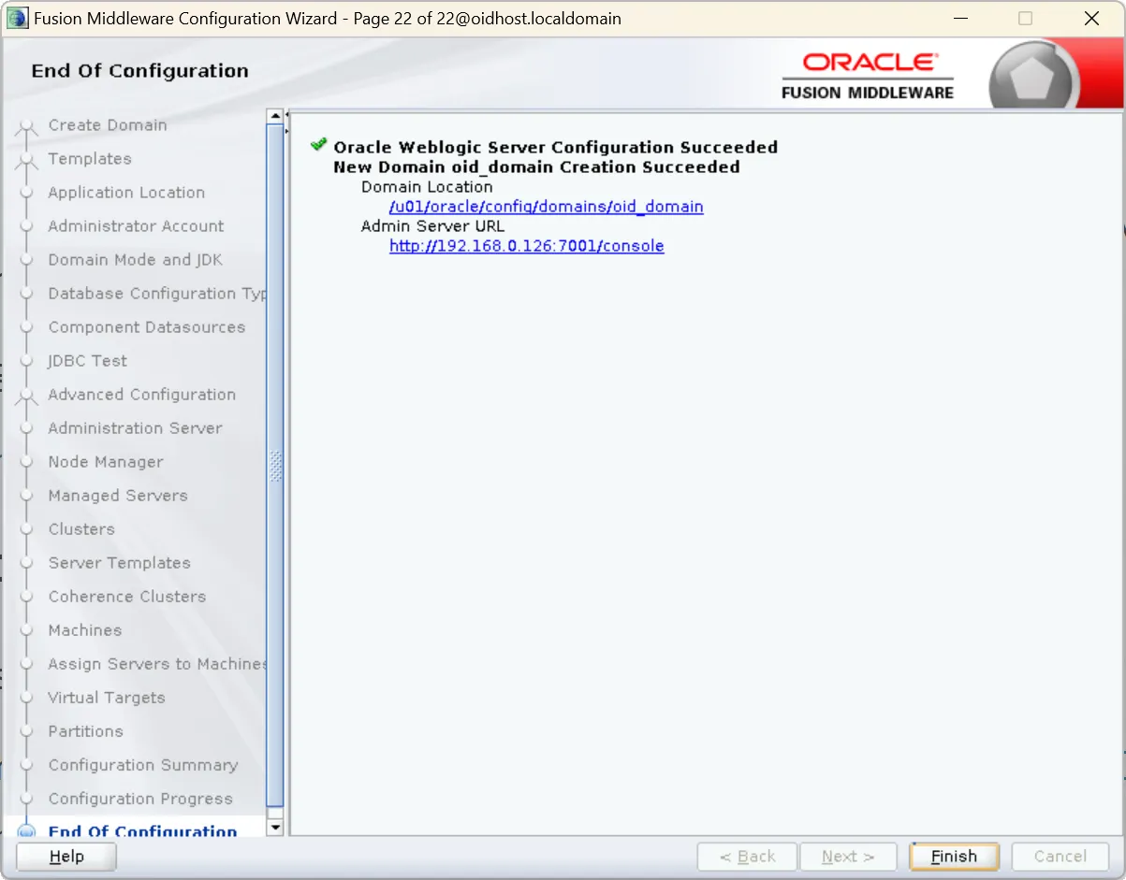
Task: Select JDBC Test step
Action: (87, 361)
